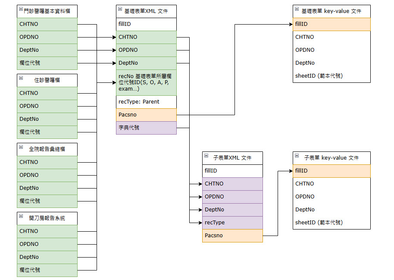Collapse the 全院報告彙總檔 table
Screen dimensions: 394x280
[x=21, y=147]
